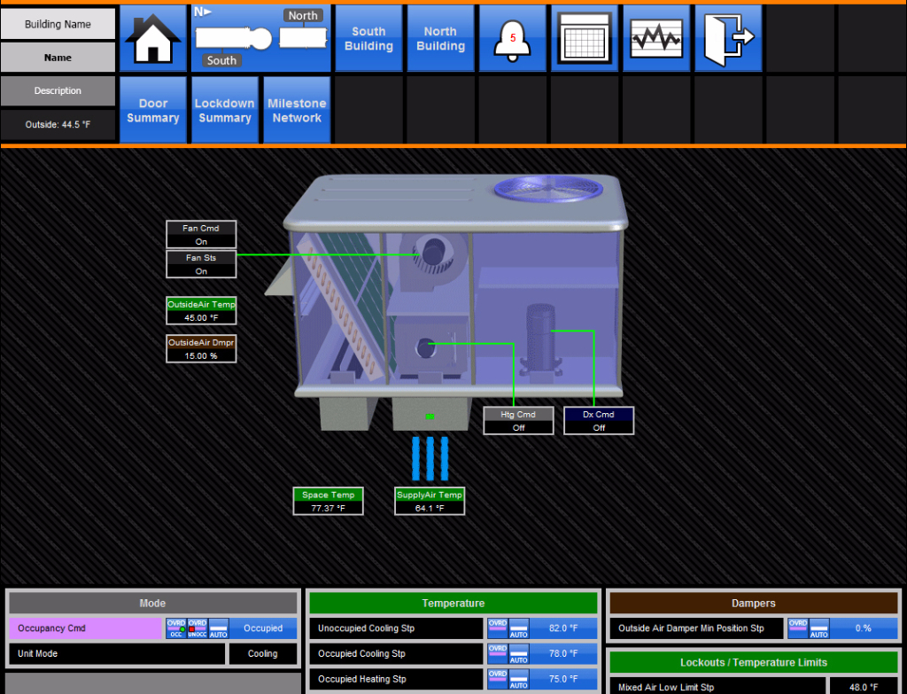The image size is (907, 694).
Task: Switch to the North Building view
Action: 440,37
